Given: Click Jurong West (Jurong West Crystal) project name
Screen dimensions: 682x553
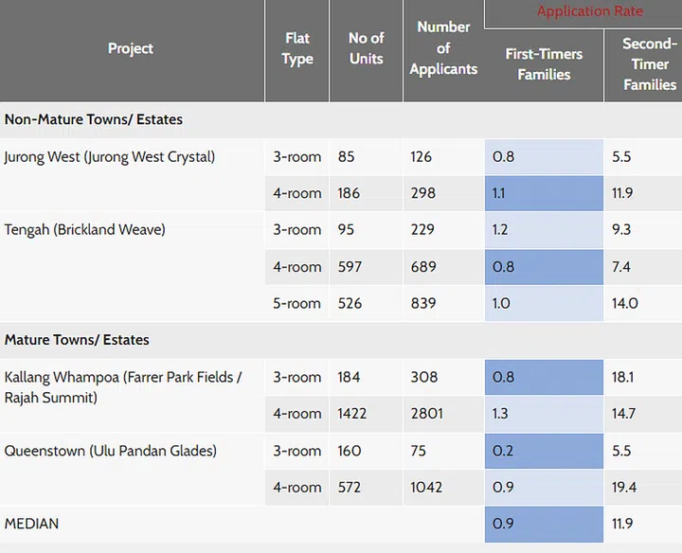Looking at the screenshot, I should point(110,156).
